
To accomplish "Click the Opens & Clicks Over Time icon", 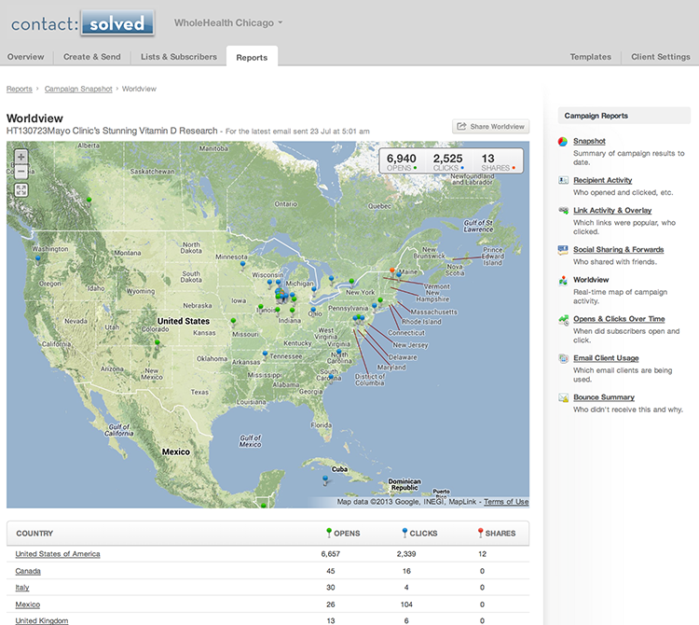I will 564,320.
